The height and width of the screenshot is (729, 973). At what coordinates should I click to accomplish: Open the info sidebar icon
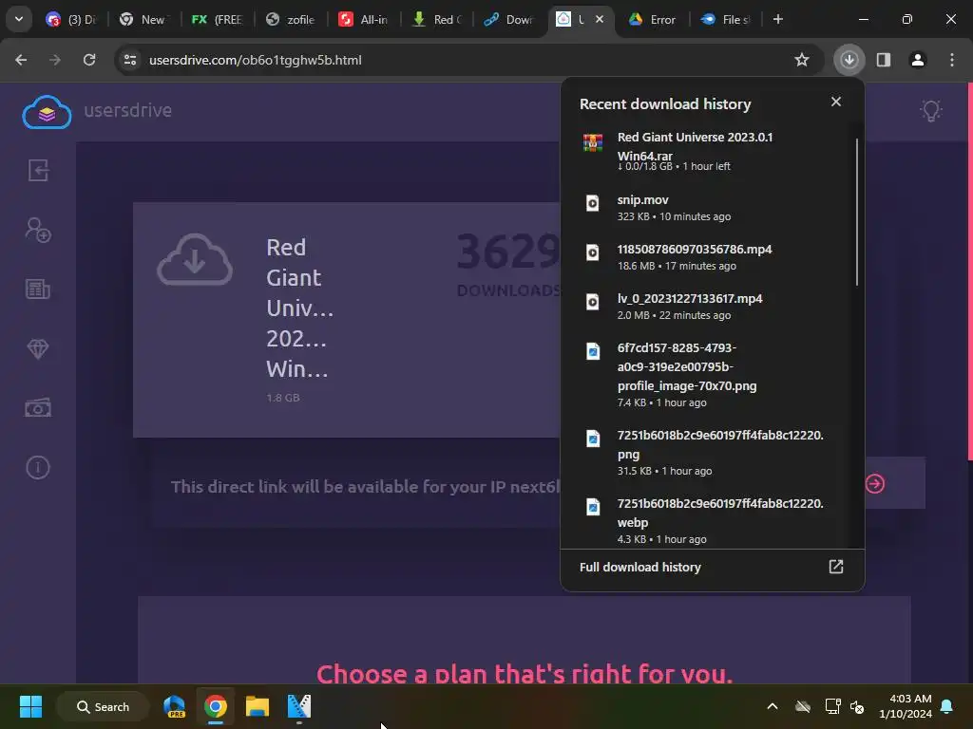point(38,467)
